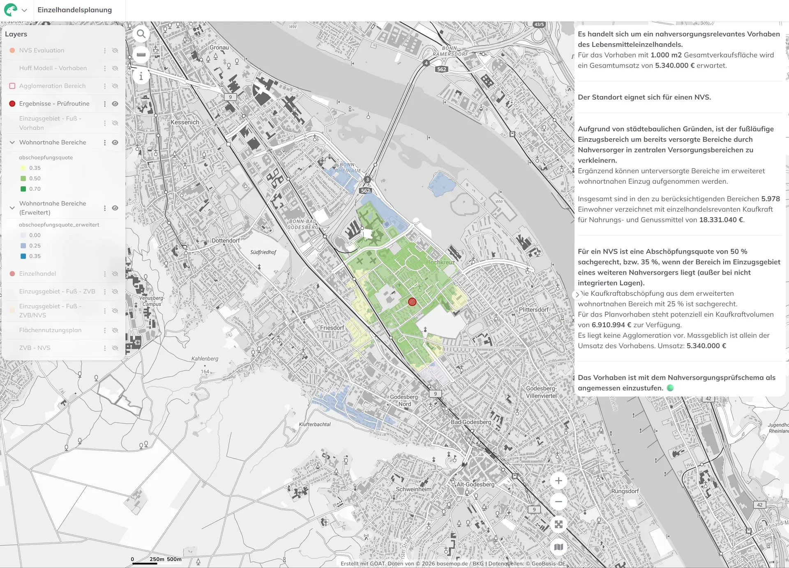This screenshot has width=789, height=568.
Task: Open options menu for Agglomeration Bereich layer
Action: point(105,86)
